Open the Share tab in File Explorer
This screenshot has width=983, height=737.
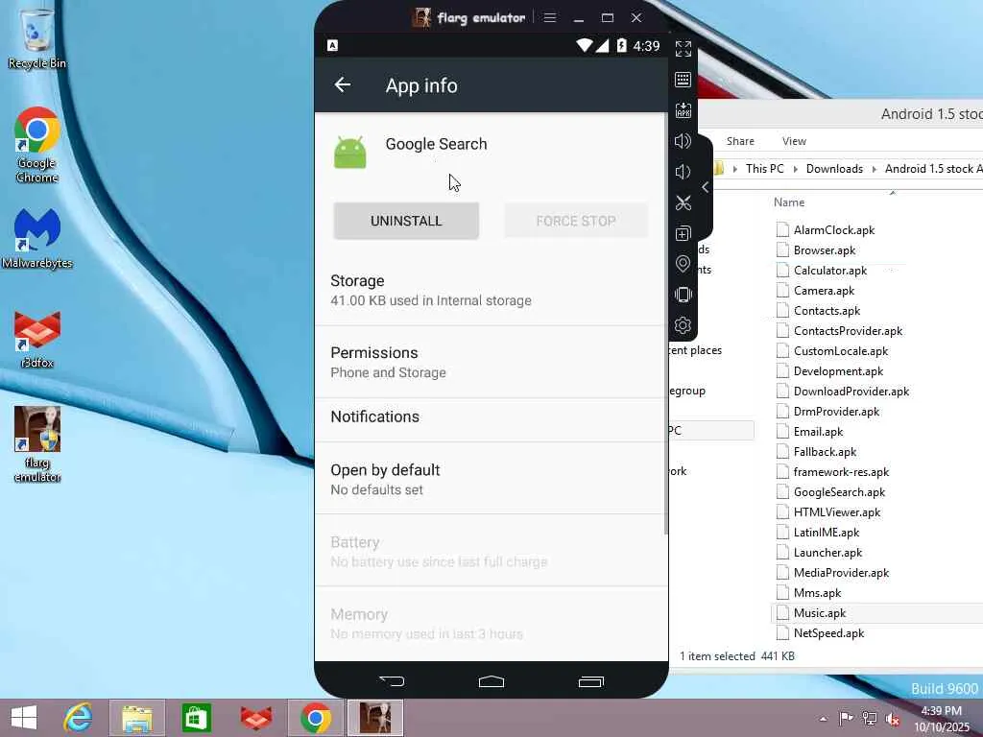click(x=740, y=141)
